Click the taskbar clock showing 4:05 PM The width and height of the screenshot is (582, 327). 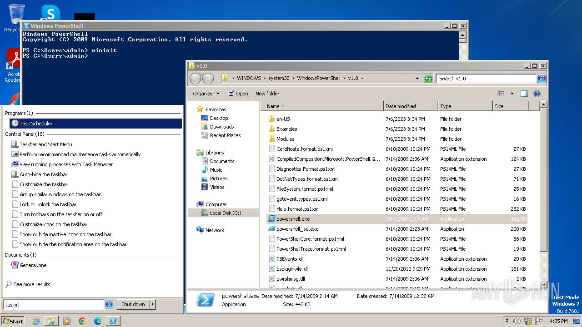coord(558,321)
